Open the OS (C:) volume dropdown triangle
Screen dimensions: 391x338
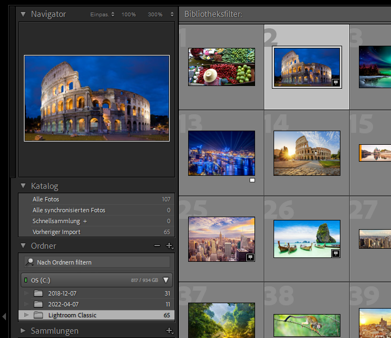point(166,280)
